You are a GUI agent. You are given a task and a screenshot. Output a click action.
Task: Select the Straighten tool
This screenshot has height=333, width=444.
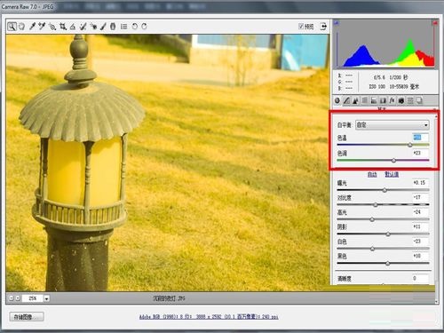[x=73, y=27]
